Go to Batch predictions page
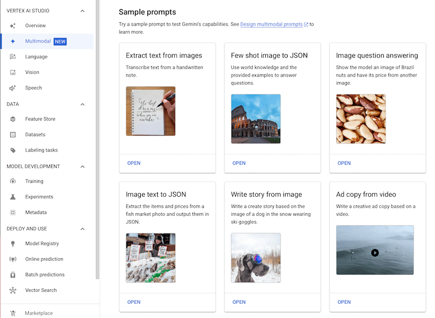 tap(45, 275)
